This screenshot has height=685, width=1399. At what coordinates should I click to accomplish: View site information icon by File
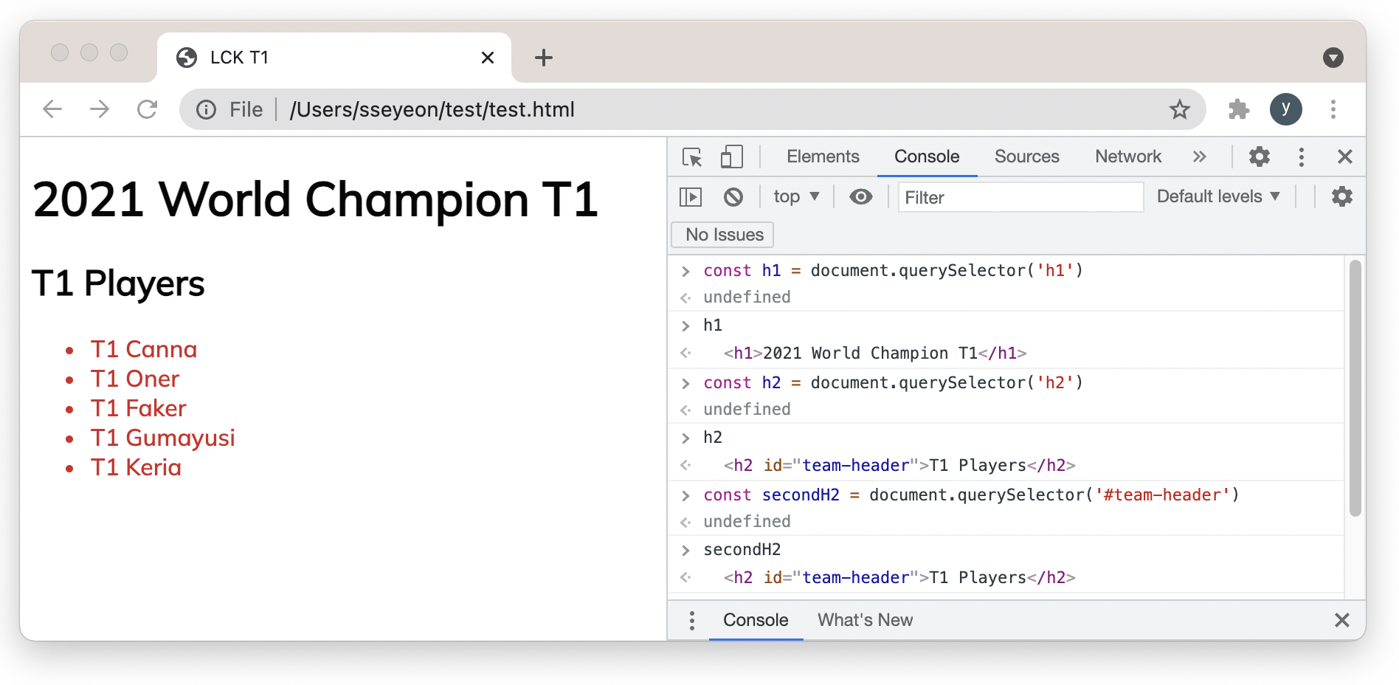[x=206, y=110]
